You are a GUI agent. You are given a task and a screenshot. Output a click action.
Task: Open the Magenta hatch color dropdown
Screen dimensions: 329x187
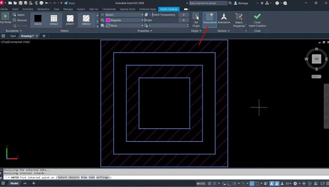coord(142,20)
